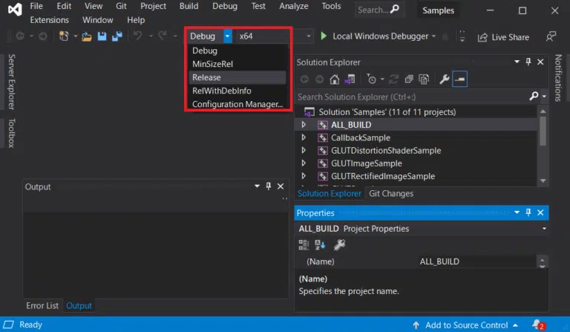This screenshot has width=570, height=332.
Task: Expand the GLUTImageSample project node
Action: (304, 163)
